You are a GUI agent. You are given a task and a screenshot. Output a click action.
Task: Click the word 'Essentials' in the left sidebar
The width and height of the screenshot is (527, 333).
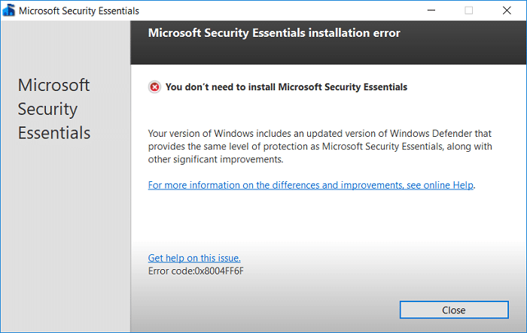tap(53, 134)
